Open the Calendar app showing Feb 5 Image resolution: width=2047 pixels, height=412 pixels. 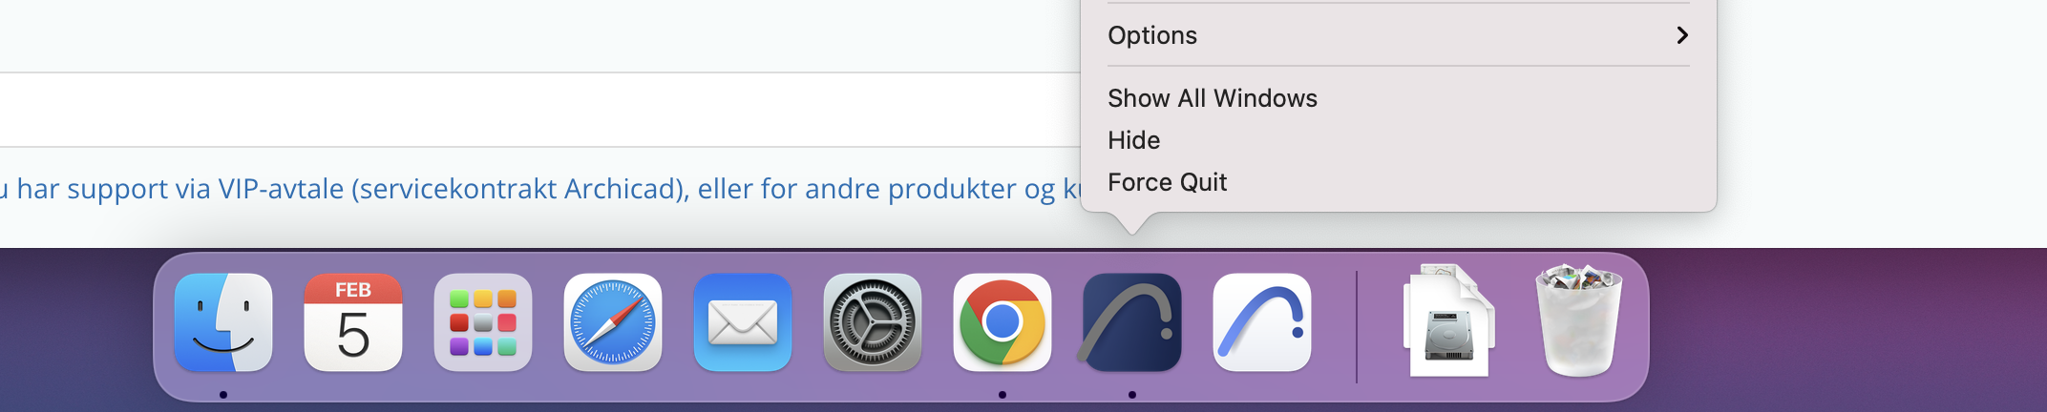click(353, 322)
